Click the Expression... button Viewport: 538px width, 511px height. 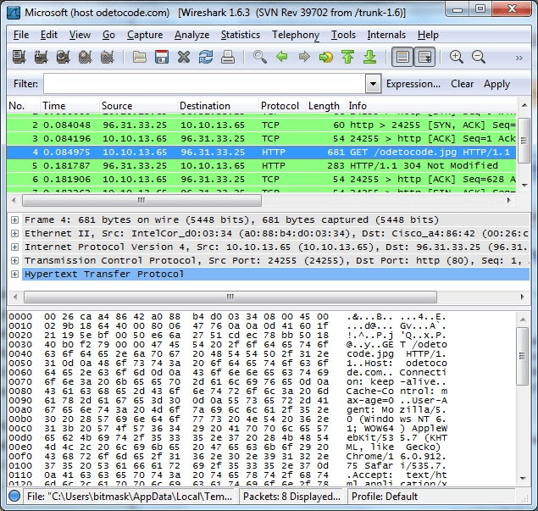(413, 84)
